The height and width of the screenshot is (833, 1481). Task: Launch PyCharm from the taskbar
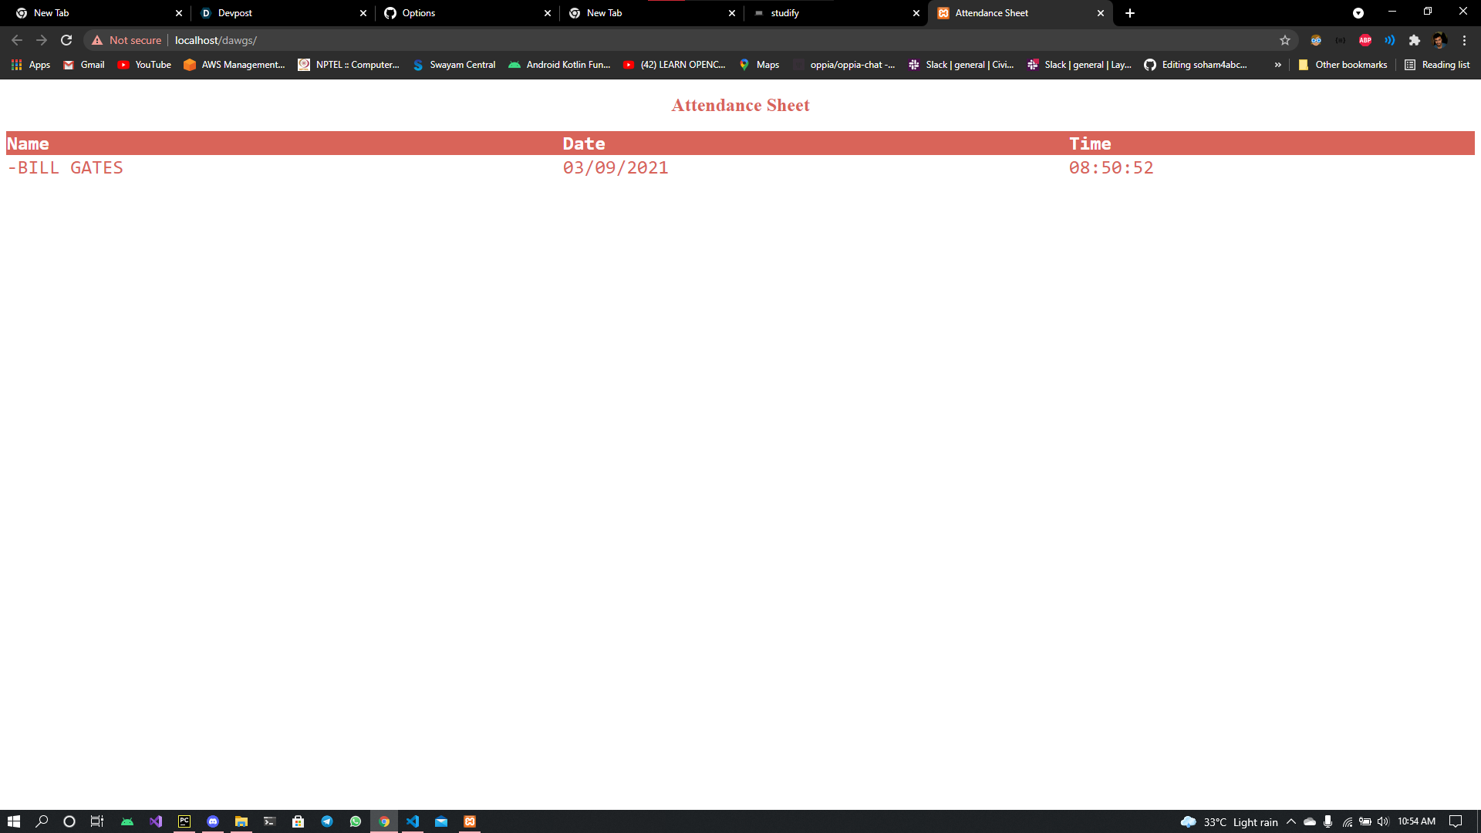(184, 821)
